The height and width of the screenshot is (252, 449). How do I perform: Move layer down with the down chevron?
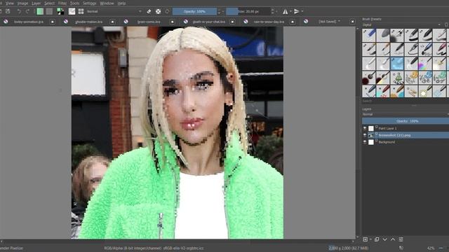click(385, 239)
